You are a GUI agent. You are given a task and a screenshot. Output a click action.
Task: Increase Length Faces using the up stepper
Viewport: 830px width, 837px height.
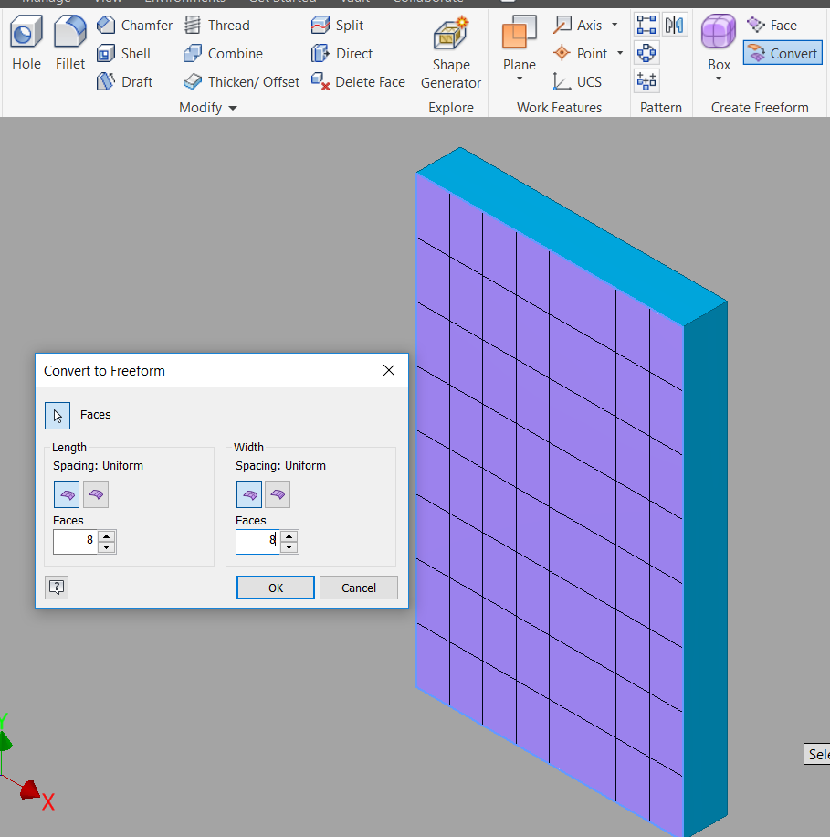[x=107, y=536]
